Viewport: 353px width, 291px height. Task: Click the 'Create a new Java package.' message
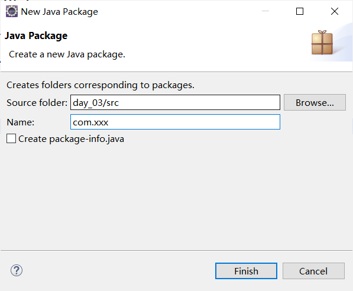pyautogui.click(x=67, y=54)
